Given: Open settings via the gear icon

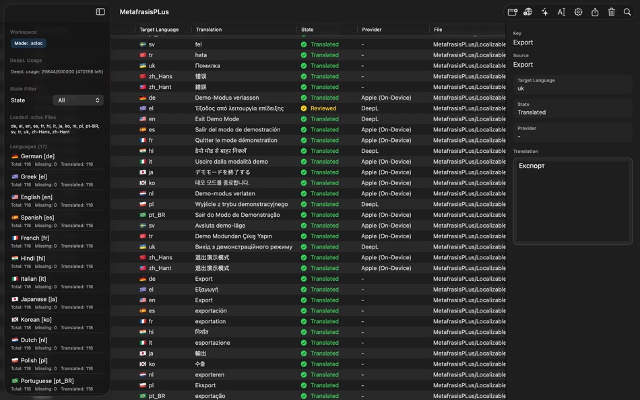Looking at the screenshot, I should [579, 12].
